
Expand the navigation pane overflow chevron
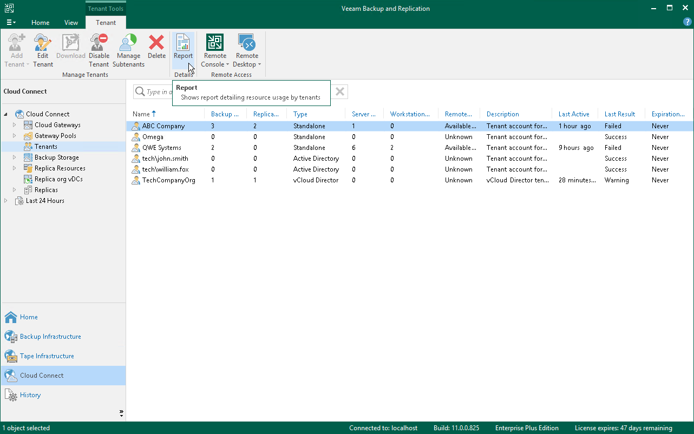pyautogui.click(x=121, y=413)
